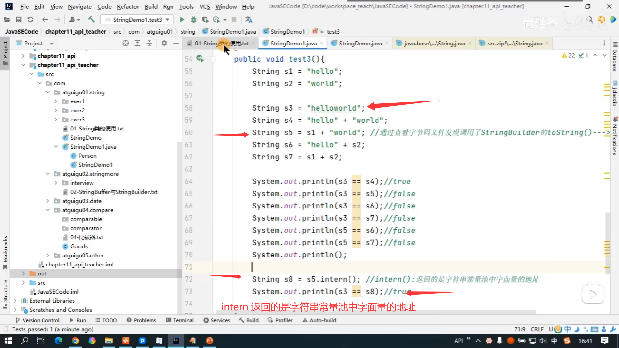Click Select Opened File locate icon
Image resolution: width=619 pixels, height=348 pixels.
coord(125,43)
